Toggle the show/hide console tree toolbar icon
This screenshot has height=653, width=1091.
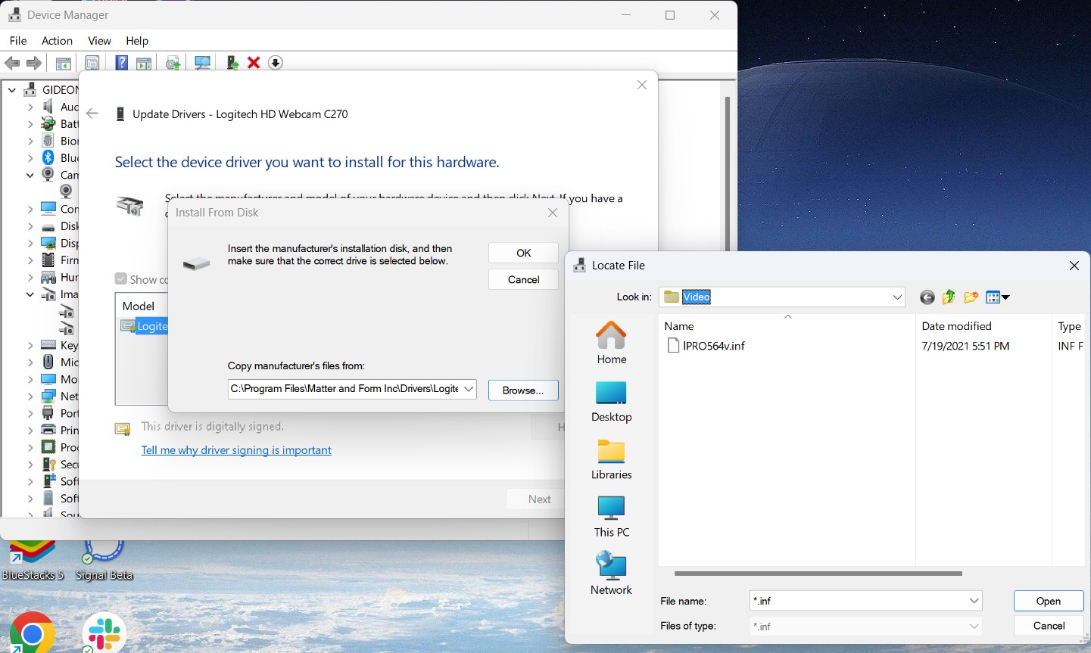point(64,63)
